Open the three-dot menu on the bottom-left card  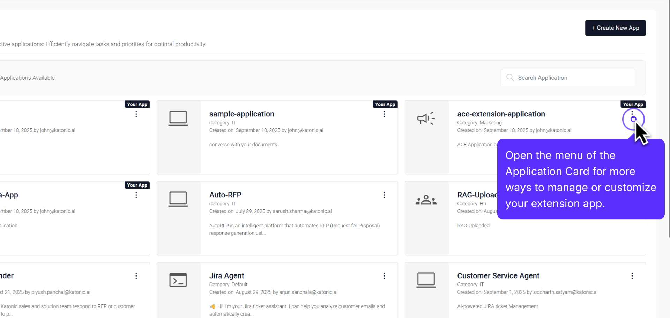coord(136,276)
